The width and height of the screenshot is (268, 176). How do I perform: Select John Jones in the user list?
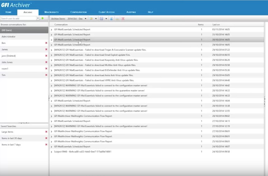[24, 62]
